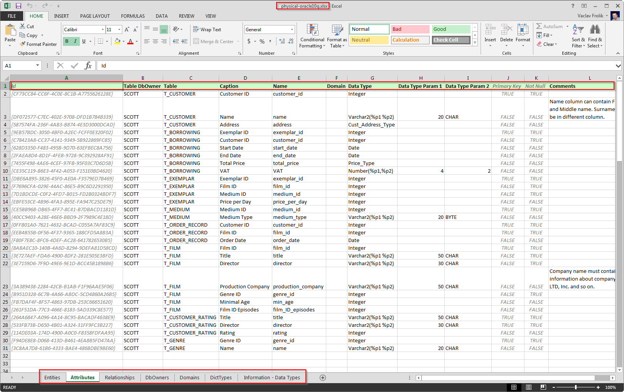The image size is (624, 392).
Task: Open the Format cells menu
Action: 523,35
